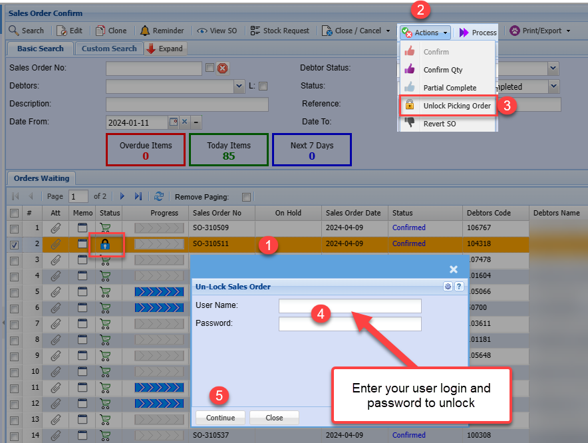Click the Page number input field
The height and width of the screenshot is (443, 588).
pos(78,196)
